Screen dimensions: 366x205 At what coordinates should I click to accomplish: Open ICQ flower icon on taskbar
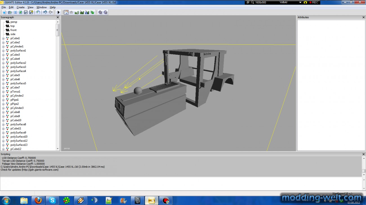(66, 201)
